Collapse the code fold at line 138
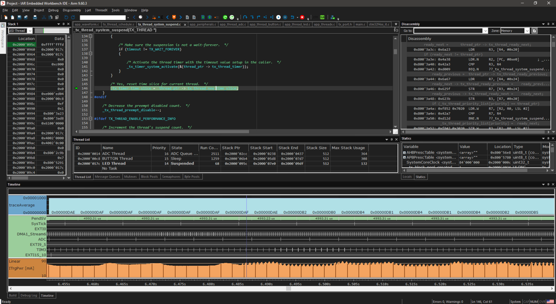Screen dimensions: 556x304 click(x=90, y=53)
